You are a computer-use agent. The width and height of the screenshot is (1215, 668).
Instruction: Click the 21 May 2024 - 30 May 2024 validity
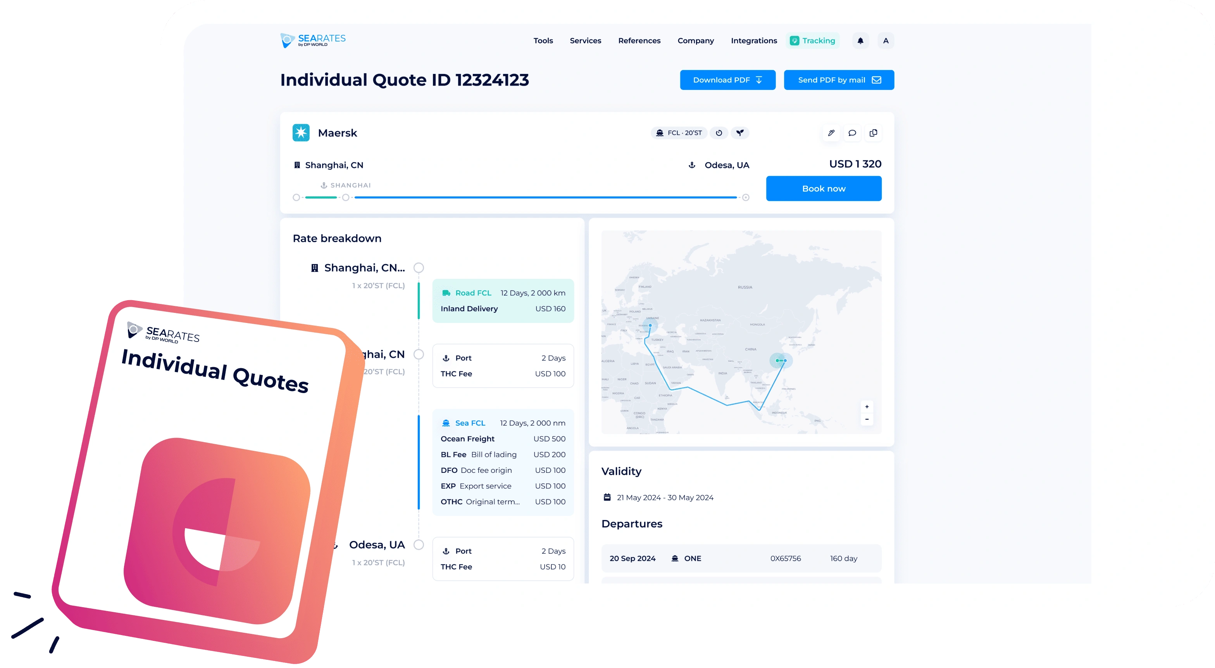click(665, 497)
